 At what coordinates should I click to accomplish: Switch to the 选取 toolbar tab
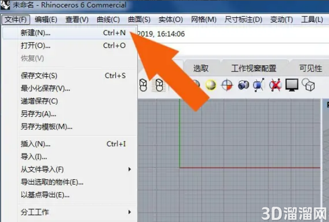[201, 68]
